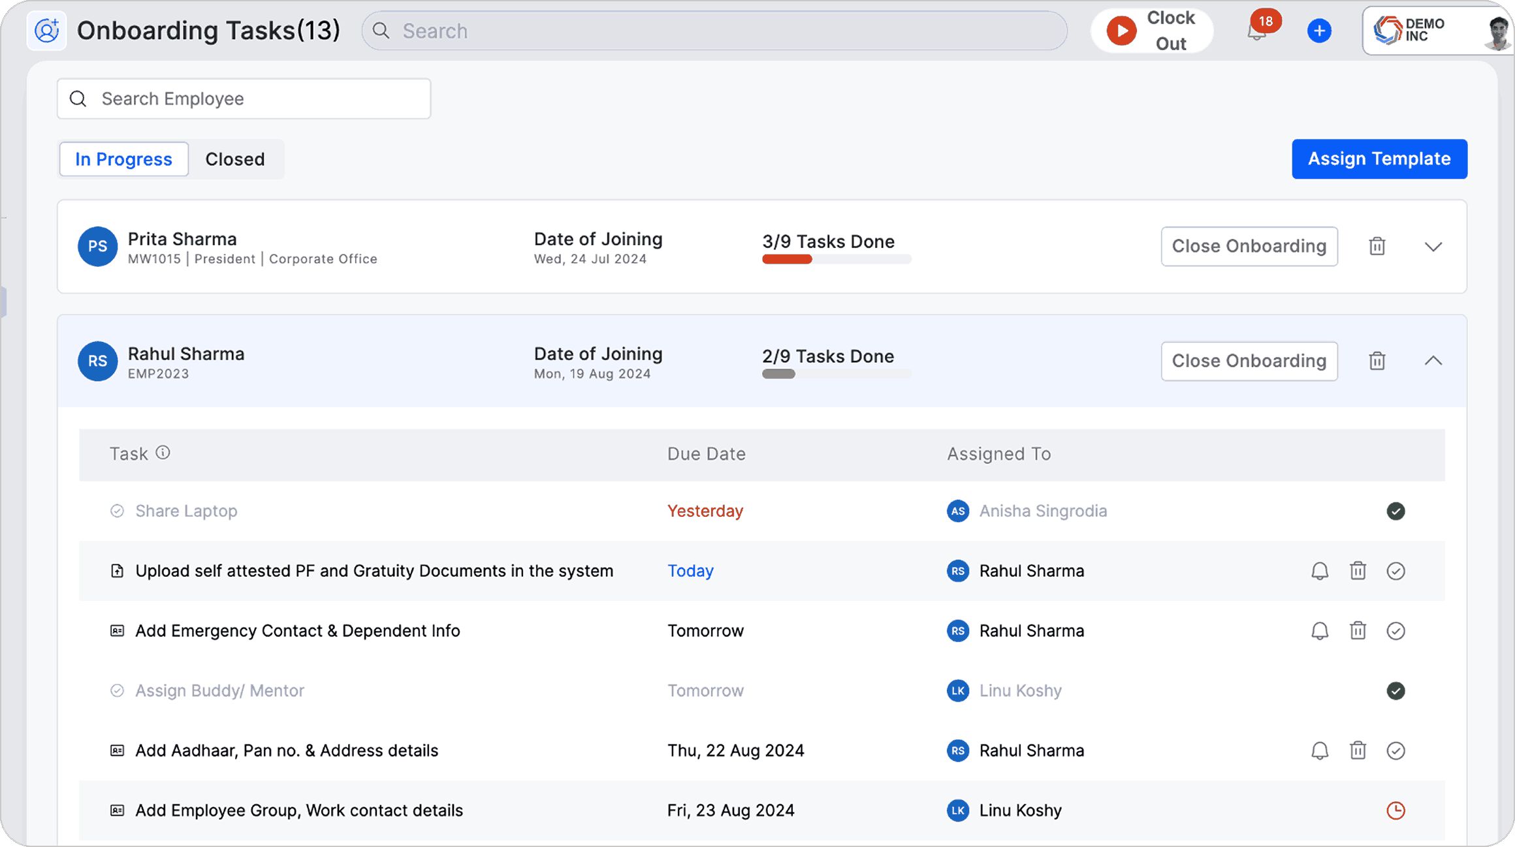Image resolution: width=1515 pixels, height=847 pixels.
Task: Click the blue plus quick-add icon
Action: [1319, 31]
